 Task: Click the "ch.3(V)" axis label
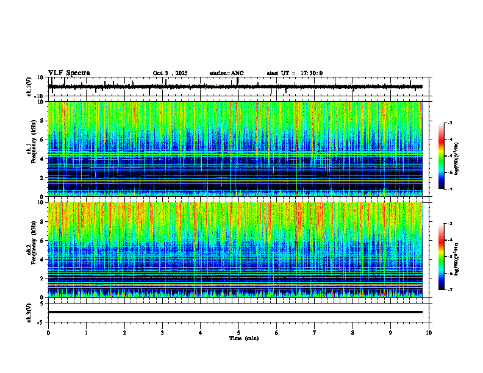tap(29, 313)
